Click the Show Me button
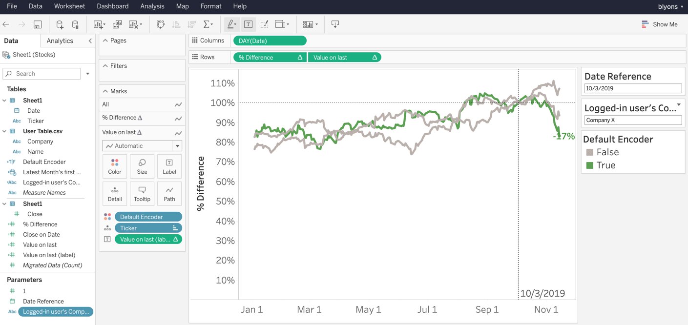This screenshot has height=325, width=688. (x=660, y=24)
